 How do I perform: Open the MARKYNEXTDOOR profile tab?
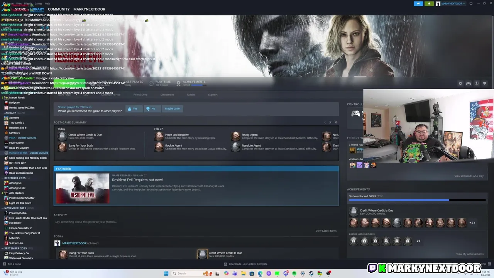[89, 9]
